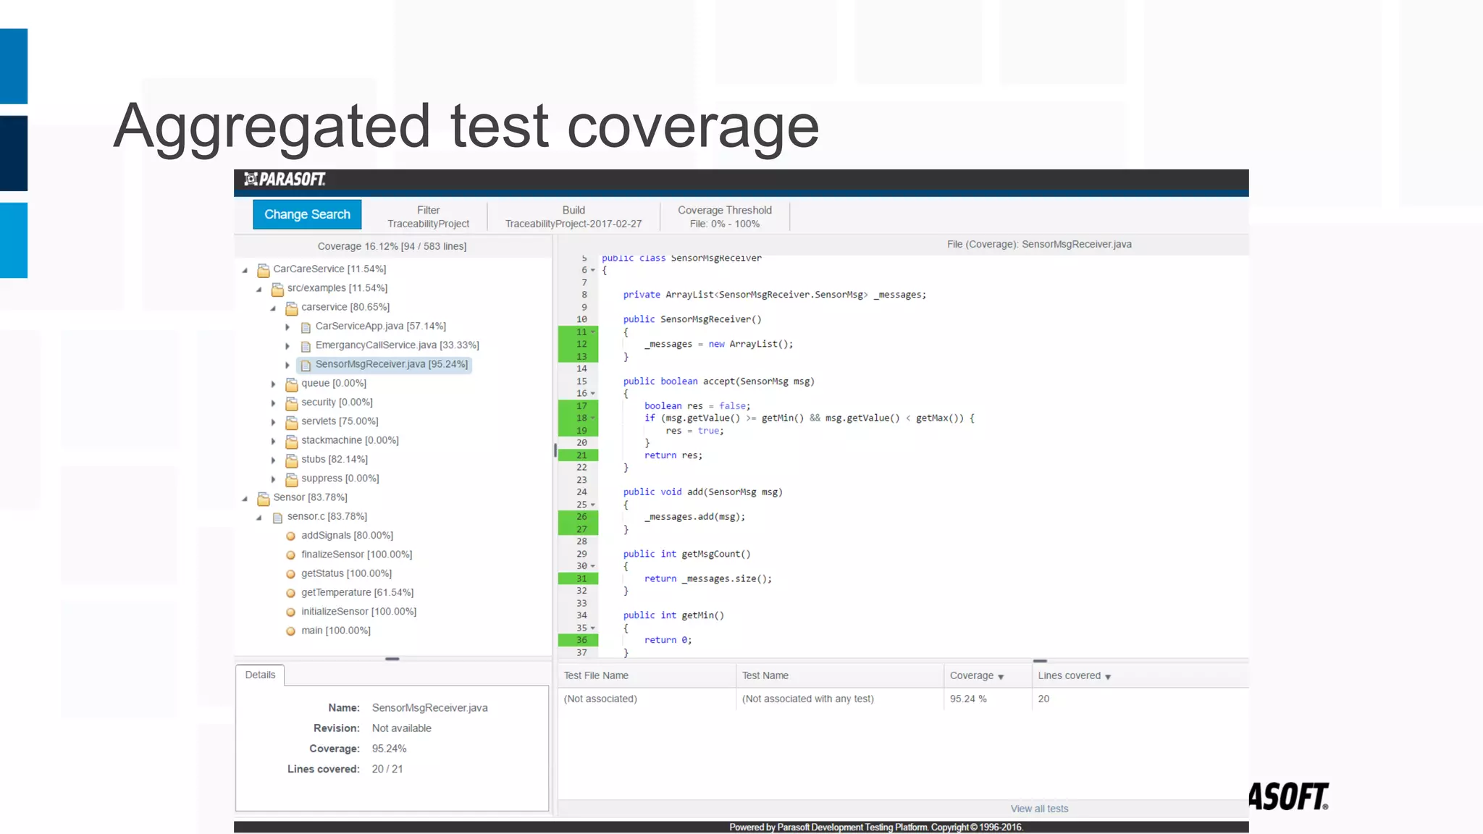Select getTemperature [61.54%] function
Image resolution: width=1483 pixels, height=834 pixels.
[x=357, y=592]
